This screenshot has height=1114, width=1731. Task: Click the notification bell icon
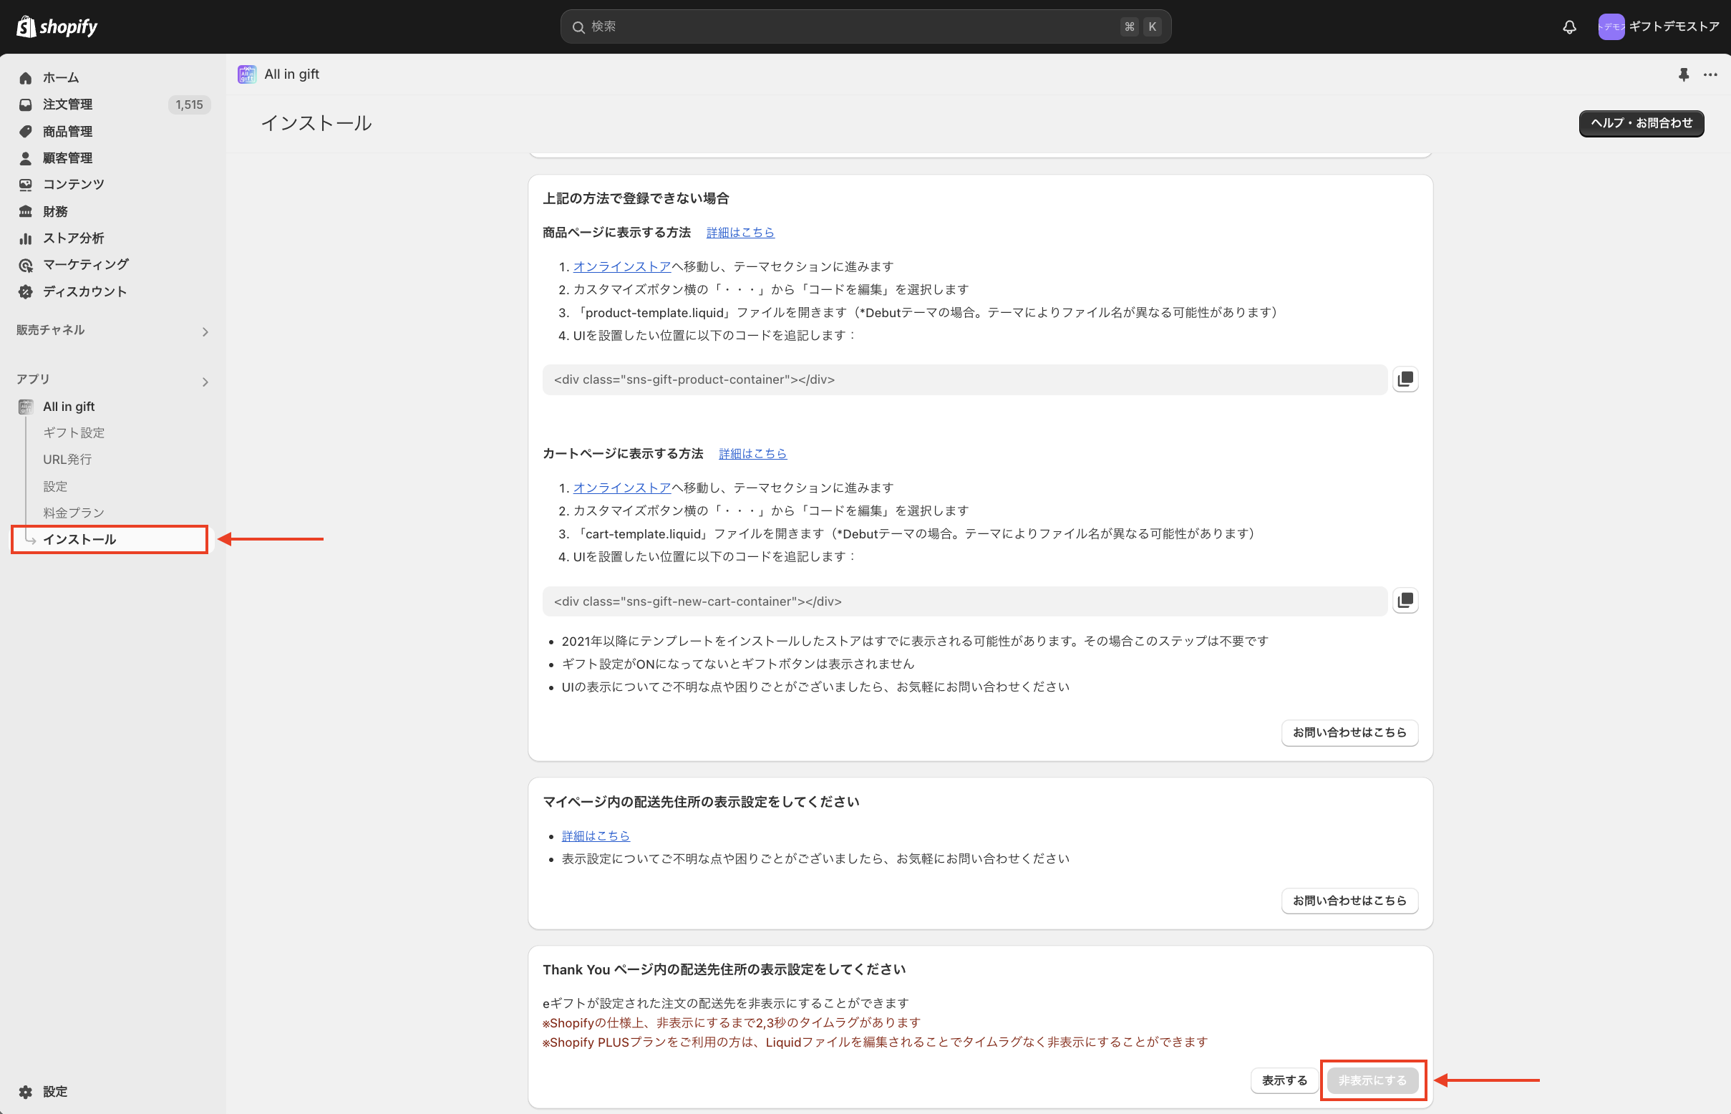tap(1568, 26)
